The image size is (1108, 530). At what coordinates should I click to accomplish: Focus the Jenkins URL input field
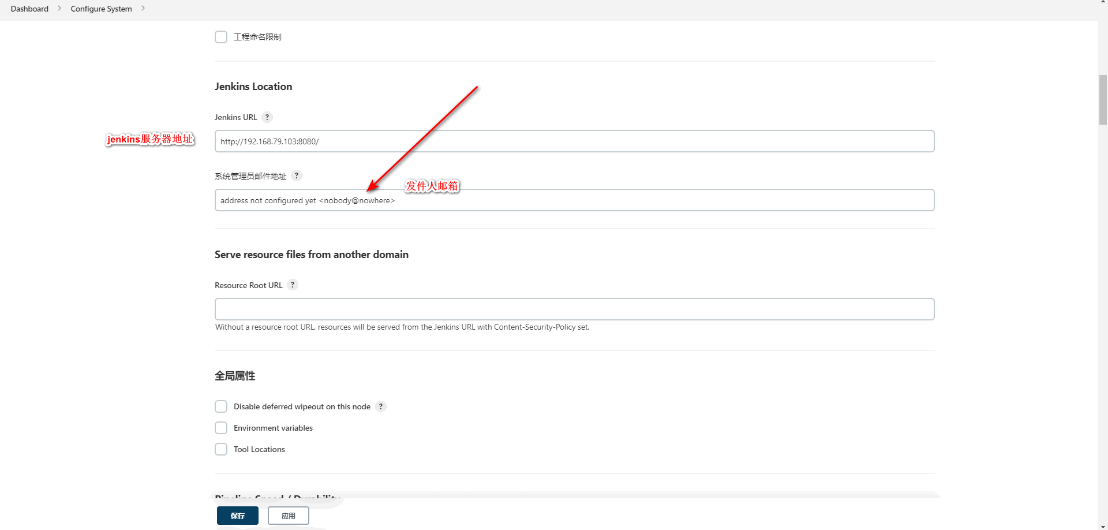point(574,141)
